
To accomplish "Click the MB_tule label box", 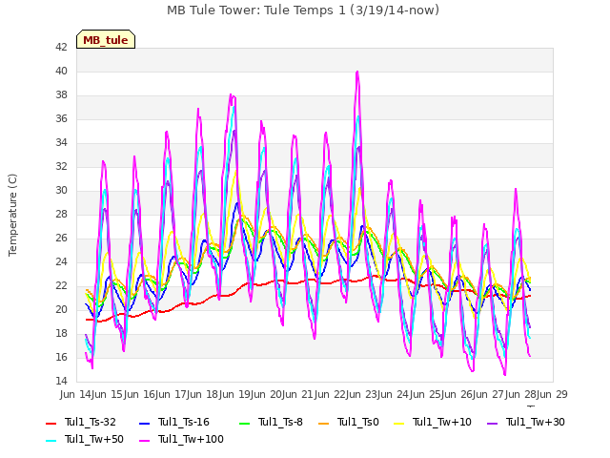I will coord(106,39).
